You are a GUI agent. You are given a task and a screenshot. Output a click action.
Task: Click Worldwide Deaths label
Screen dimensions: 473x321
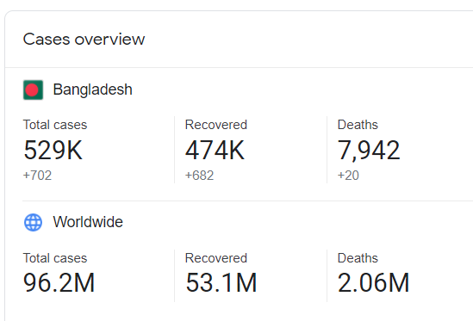tap(358, 258)
